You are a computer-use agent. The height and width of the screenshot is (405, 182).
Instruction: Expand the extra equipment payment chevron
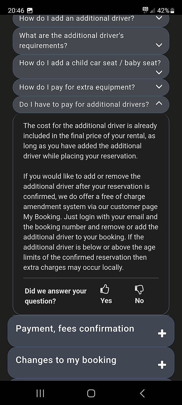(x=159, y=87)
